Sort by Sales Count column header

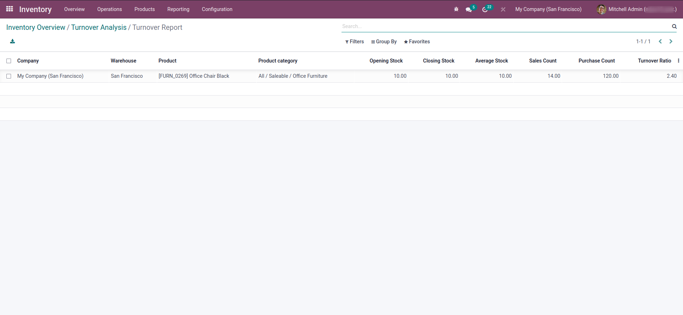543,61
